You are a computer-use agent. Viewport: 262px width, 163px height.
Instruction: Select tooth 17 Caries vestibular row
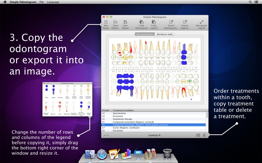(x=154, y=128)
